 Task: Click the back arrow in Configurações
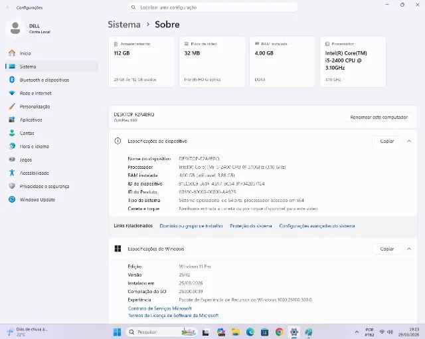pyautogui.click(x=7, y=7)
